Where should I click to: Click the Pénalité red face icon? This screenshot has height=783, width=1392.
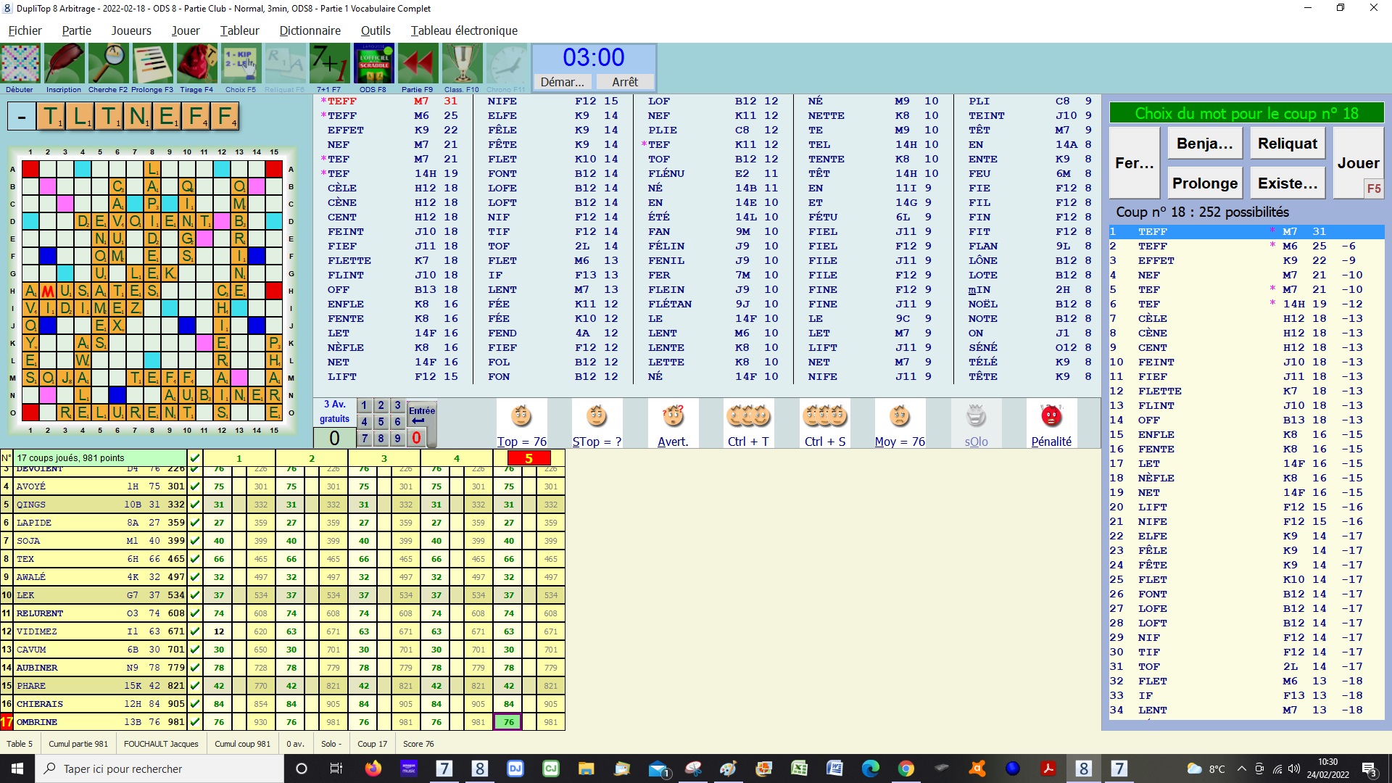pos(1051,418)
